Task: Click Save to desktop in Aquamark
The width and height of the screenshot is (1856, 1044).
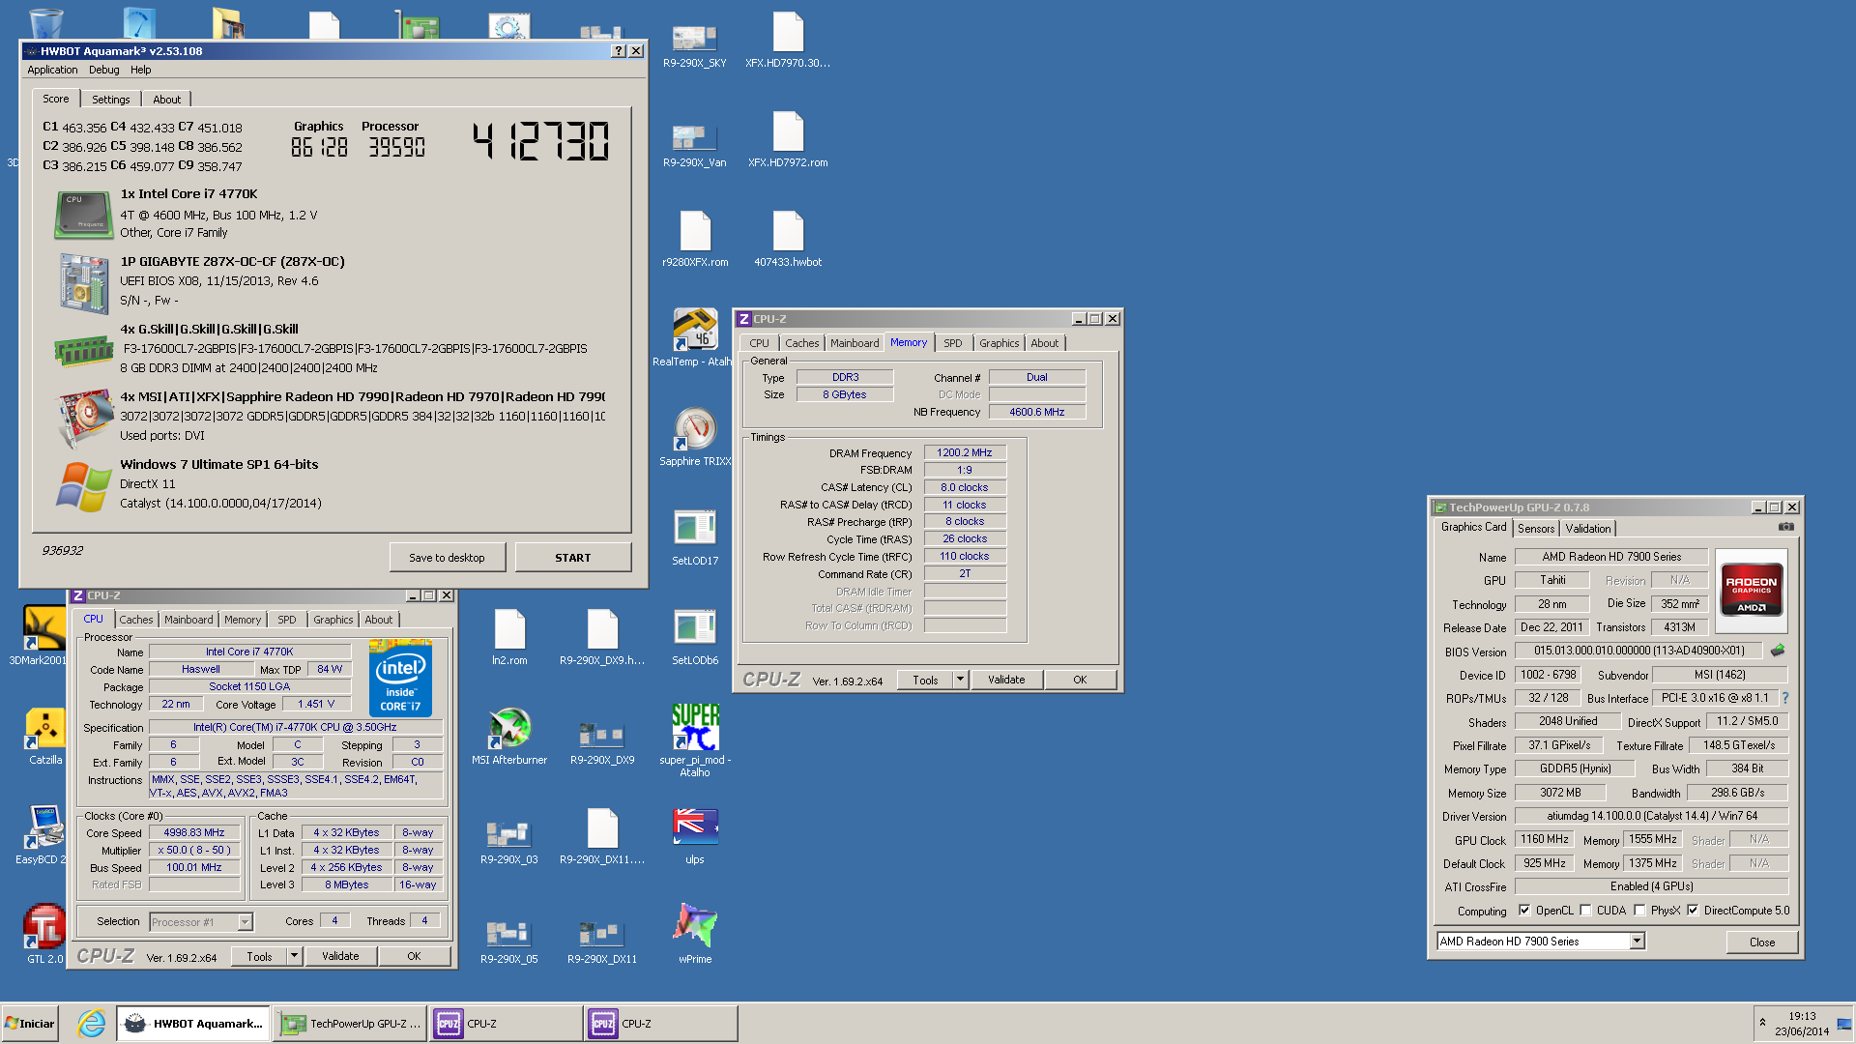Action: [447, 558]
